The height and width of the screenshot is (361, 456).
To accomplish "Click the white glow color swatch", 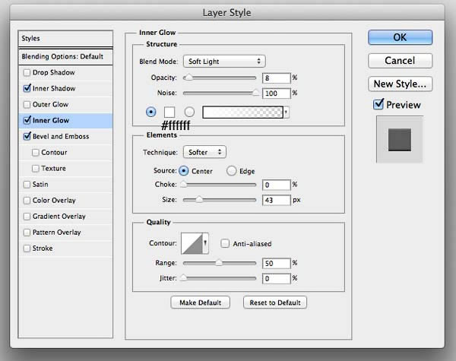I will [x=169, y=112].
